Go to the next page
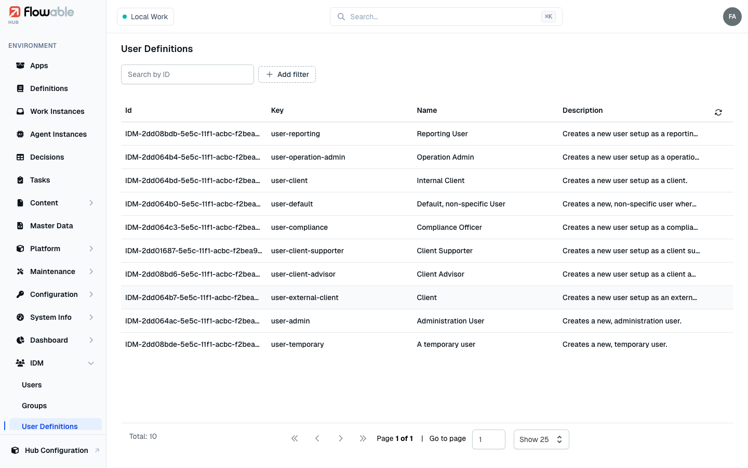This screenshot has height=468, width=748. 340,438
